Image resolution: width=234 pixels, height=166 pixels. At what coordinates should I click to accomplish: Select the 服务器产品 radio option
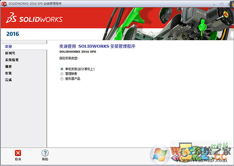coord(62,79)
